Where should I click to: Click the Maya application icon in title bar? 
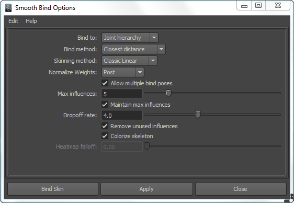point(8,8)
